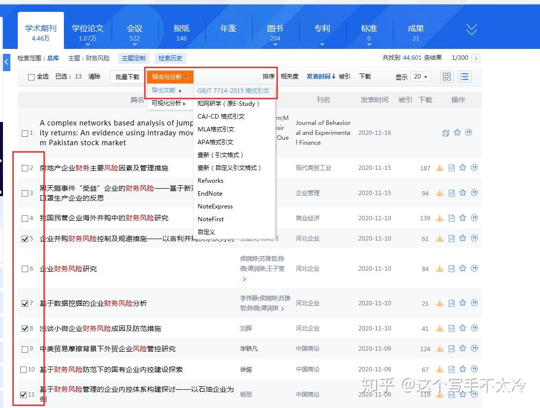
Task: Expand the 专利 tab sub-options arrow
Action: (x=322, y=44)
